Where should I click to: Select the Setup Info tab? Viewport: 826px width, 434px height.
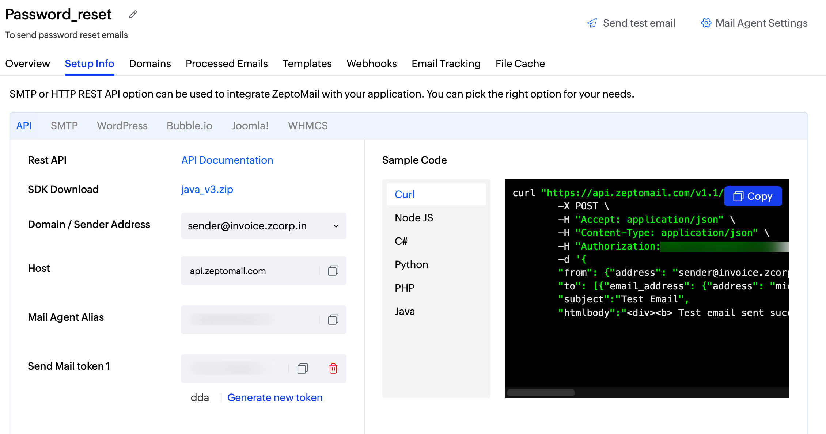coord(90,64)
